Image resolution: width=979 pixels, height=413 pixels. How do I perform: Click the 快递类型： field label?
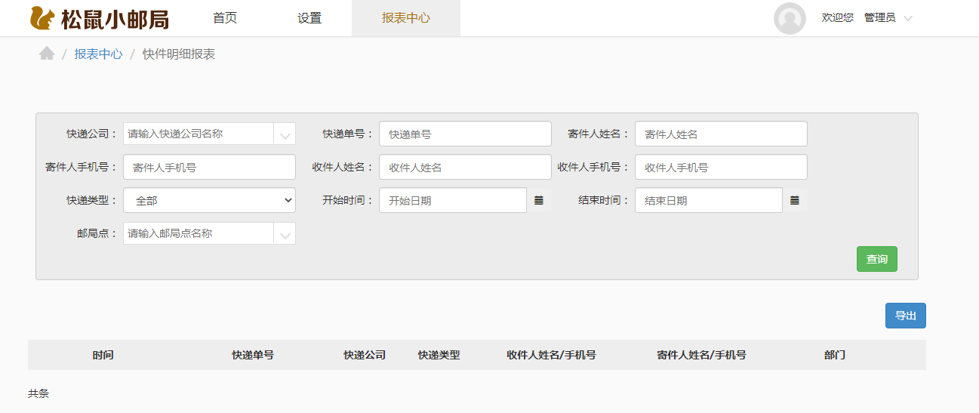(93, 200)
